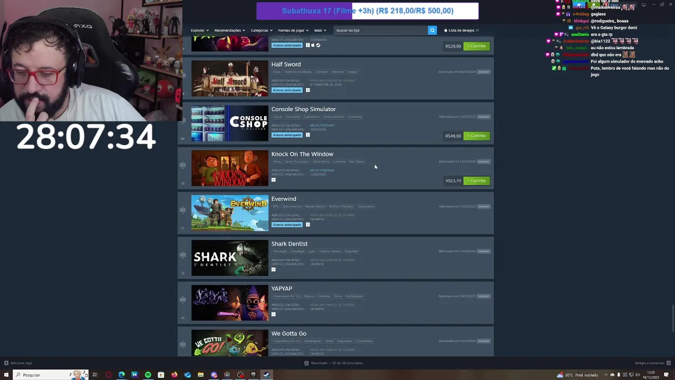Add Console Shop Simulator to cart
This screenshot has height=380, width=675.
tap(477, 136)
